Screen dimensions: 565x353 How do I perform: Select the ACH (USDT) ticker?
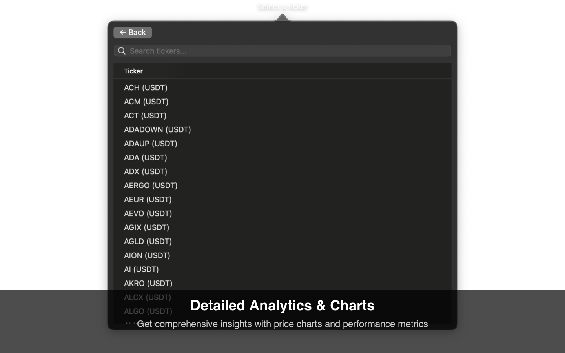coord(282,87)
